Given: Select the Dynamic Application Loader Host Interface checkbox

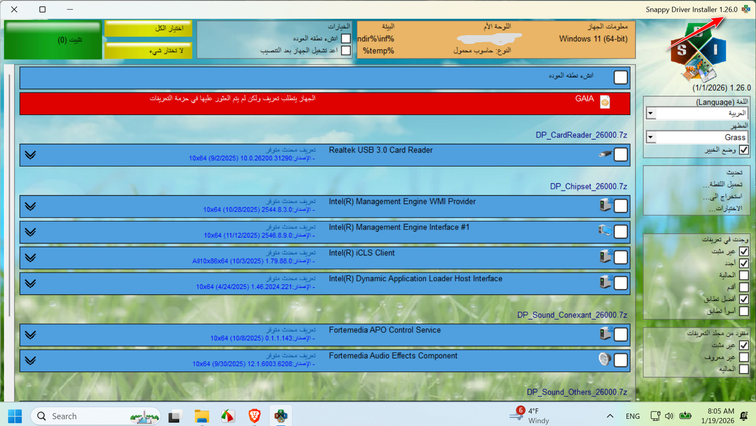Looking at the screenshot, I should [x=621, y=283].
